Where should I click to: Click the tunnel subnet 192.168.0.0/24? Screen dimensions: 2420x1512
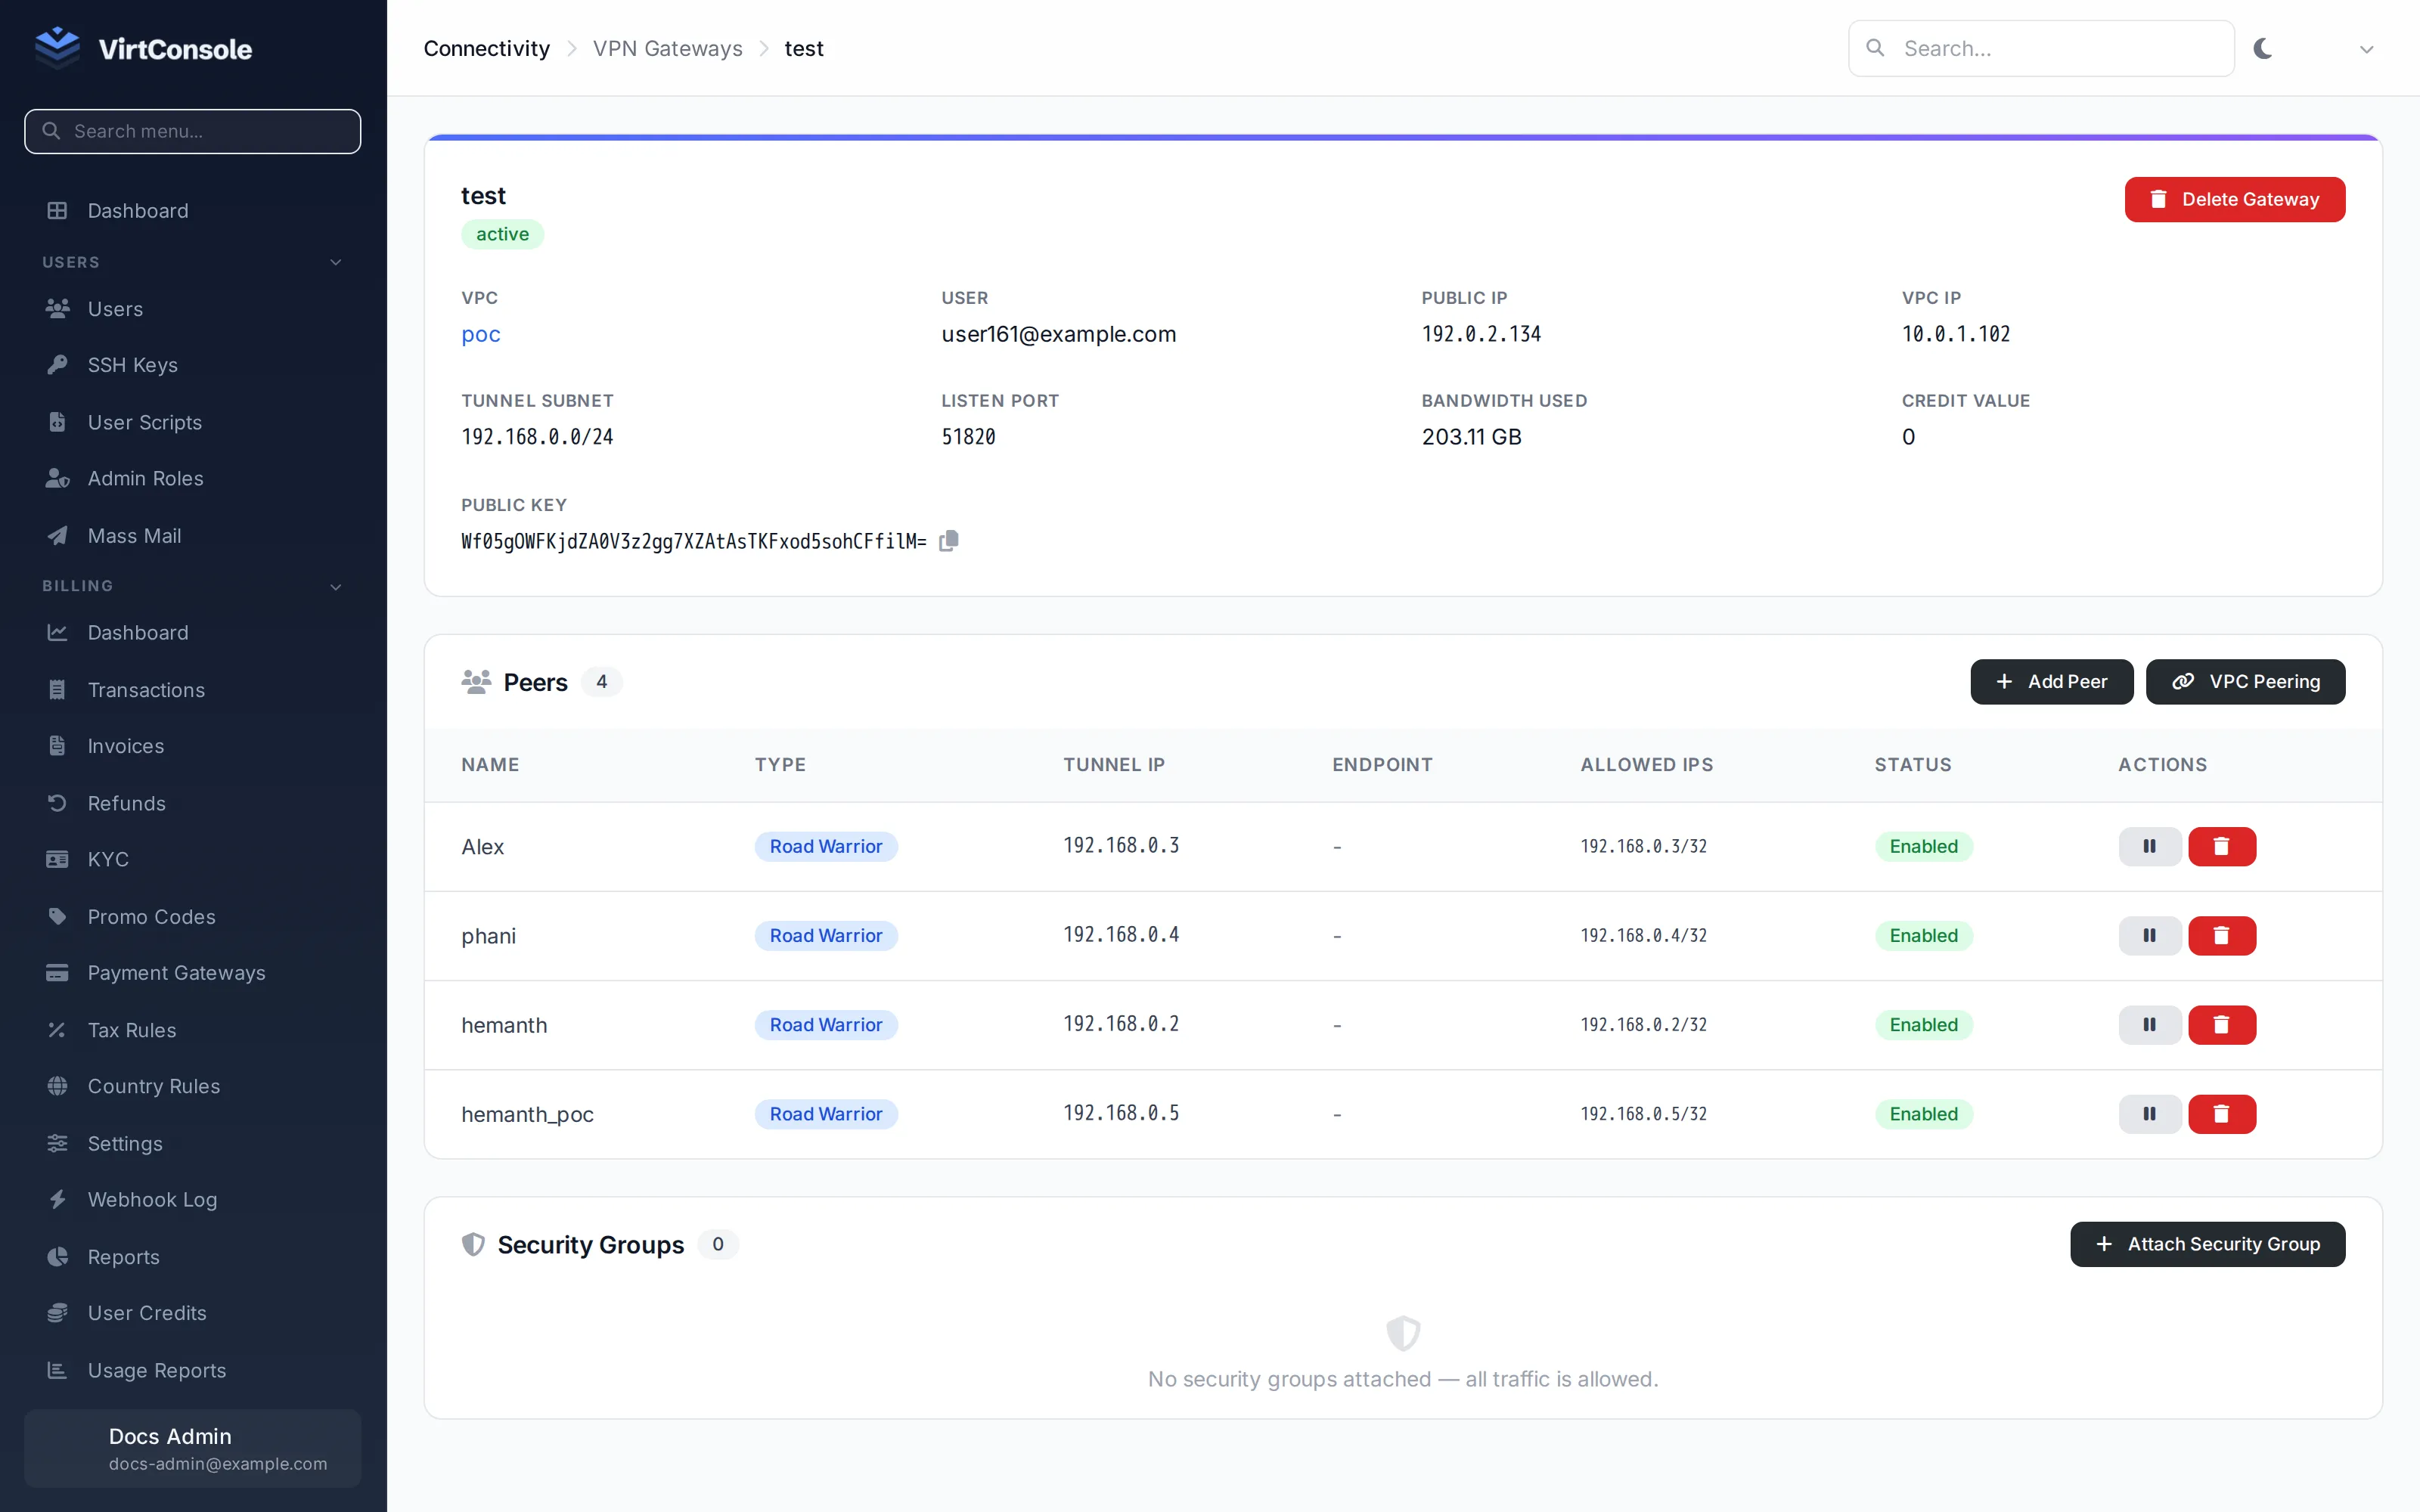537,437
